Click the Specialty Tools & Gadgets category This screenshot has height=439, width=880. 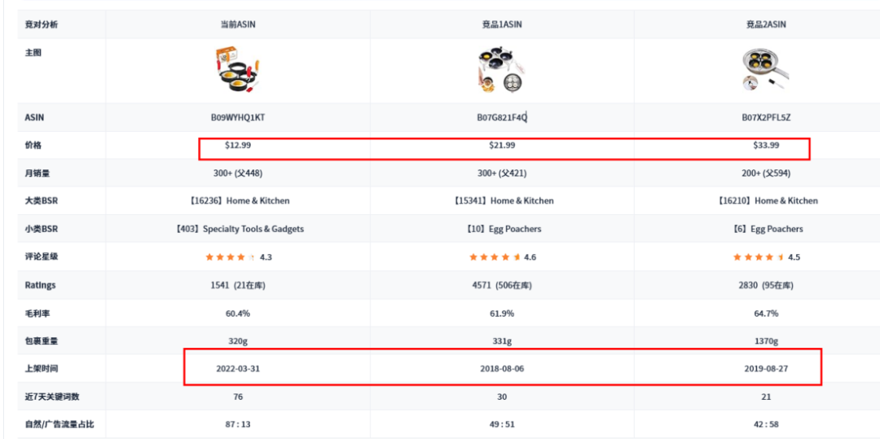coord(253,229)
